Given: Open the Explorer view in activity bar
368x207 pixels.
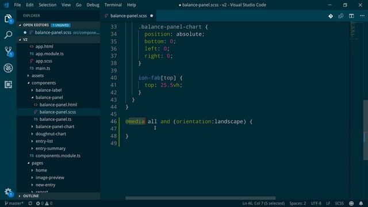Looking at the screenshot, I should [x=8, y=19].
